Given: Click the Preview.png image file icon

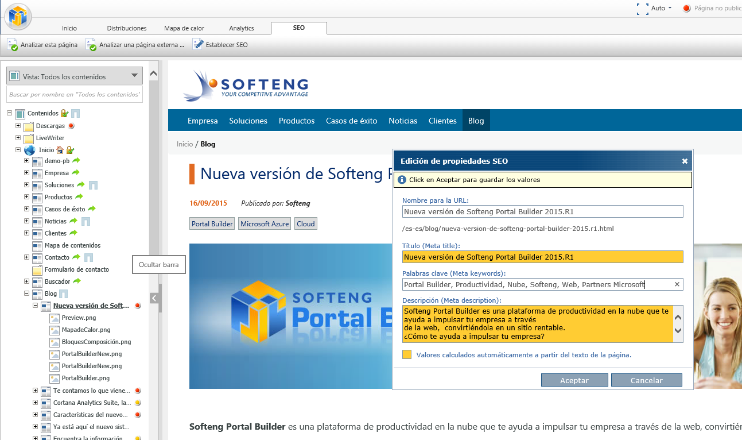Looking at the screenshot, I should tap(55, 318).
